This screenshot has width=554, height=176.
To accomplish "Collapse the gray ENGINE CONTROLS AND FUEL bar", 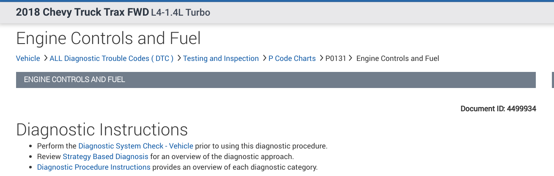I will click(276, 80).
